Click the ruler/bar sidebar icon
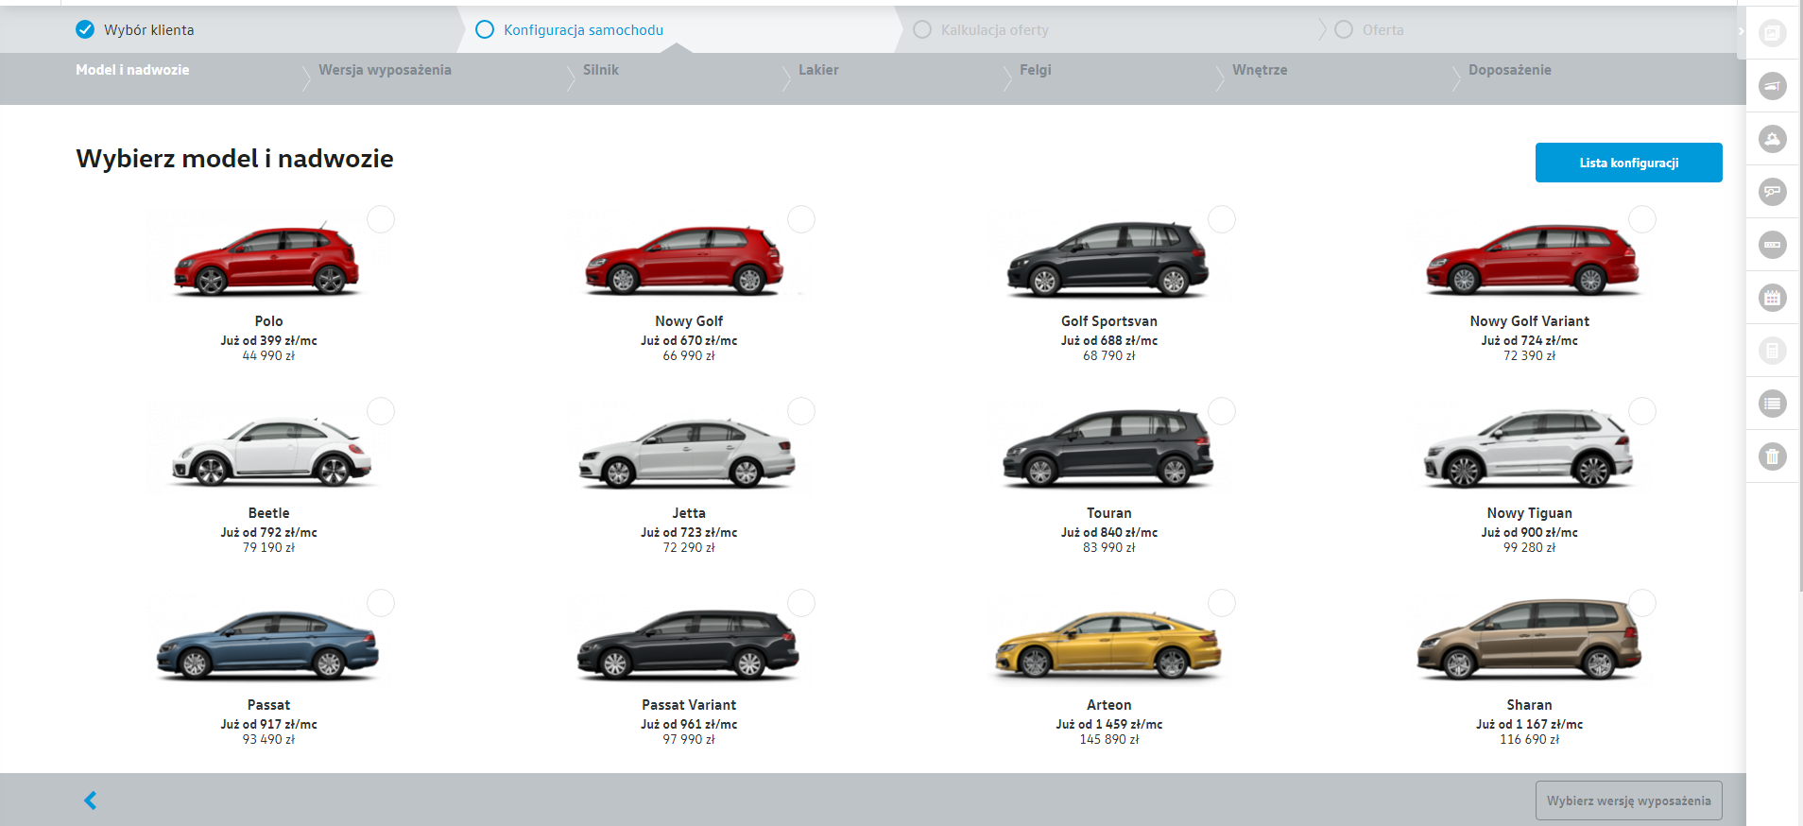Screen dimensions: 1803x826 point(1772,246)
